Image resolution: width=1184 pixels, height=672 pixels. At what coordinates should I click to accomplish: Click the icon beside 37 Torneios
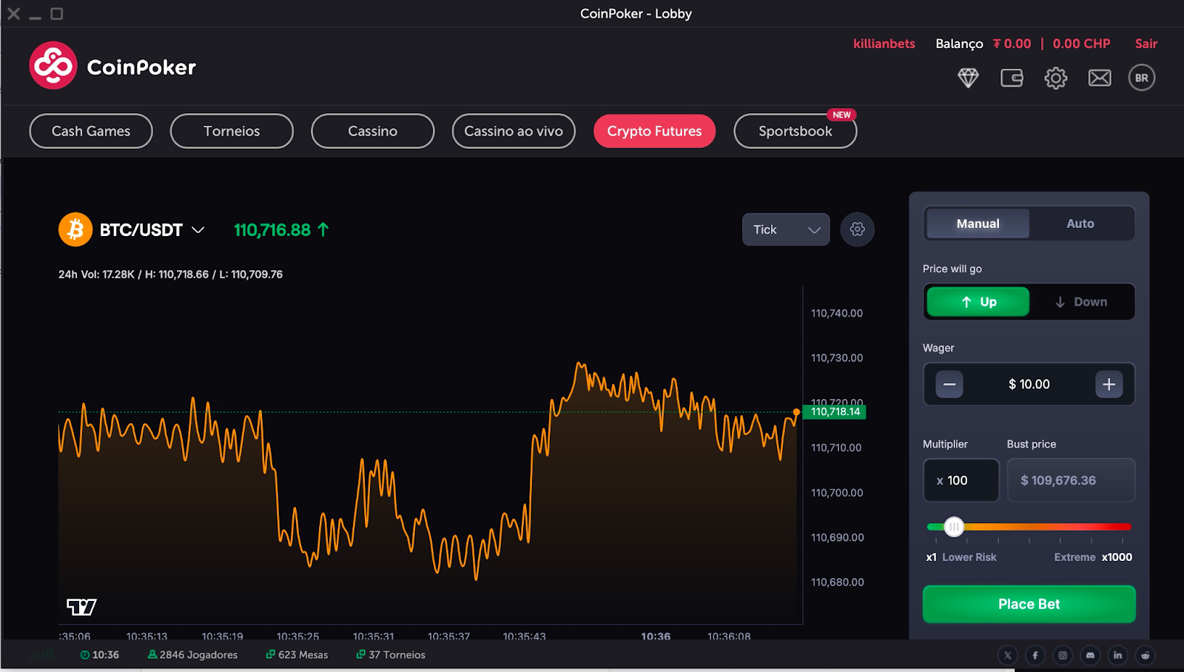click(x=361, y=654)
